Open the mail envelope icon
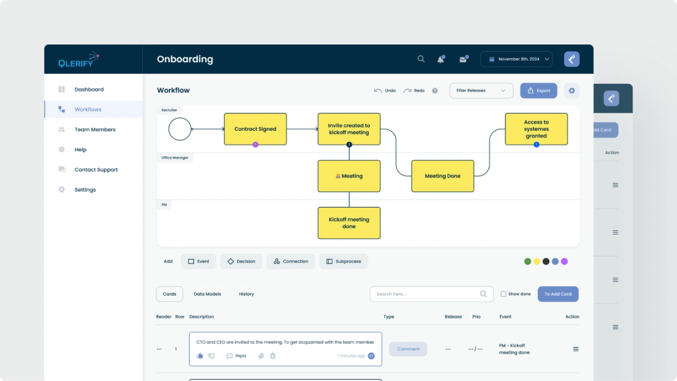Image resolution: width=677 pixels, height=381 pixels. coord(463,59)
